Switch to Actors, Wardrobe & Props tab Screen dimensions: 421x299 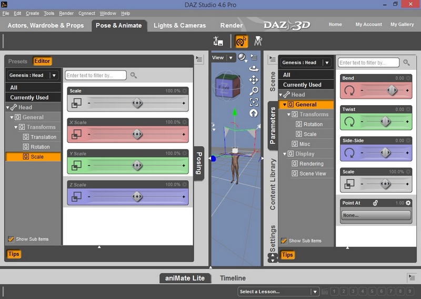[x=46, y=25]
